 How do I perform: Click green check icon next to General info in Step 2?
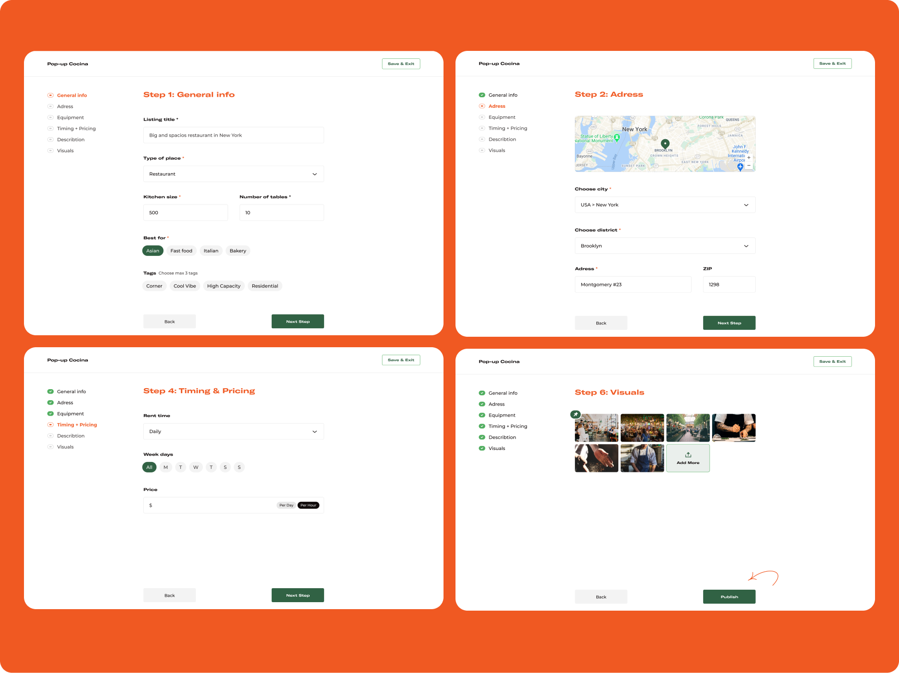pyautogui.click(x=482, y=95)
